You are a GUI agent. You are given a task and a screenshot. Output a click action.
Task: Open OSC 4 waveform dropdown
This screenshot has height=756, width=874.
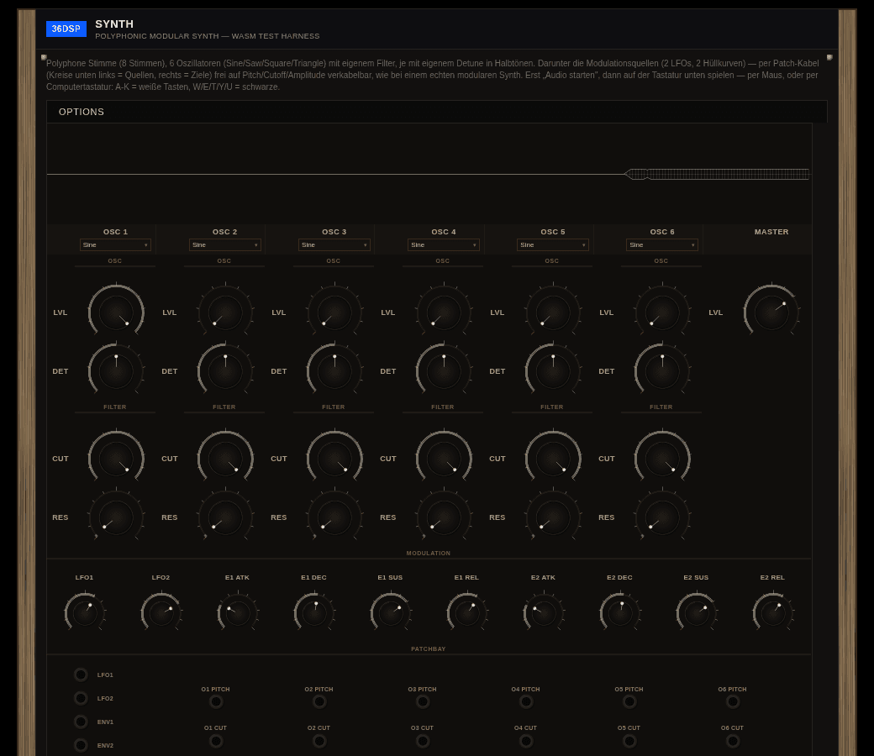pos(443,244)
